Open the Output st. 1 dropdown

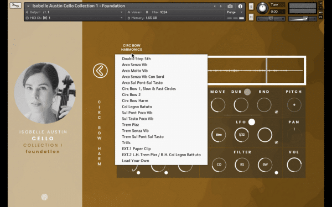click(74, 12)
